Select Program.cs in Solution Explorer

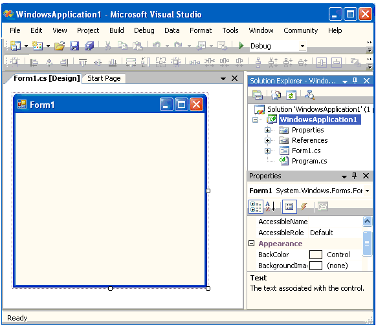[309, 161]
